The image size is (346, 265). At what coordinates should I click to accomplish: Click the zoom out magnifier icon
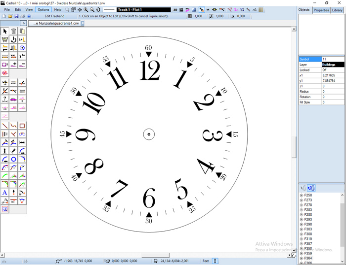[x=92, y=9]
